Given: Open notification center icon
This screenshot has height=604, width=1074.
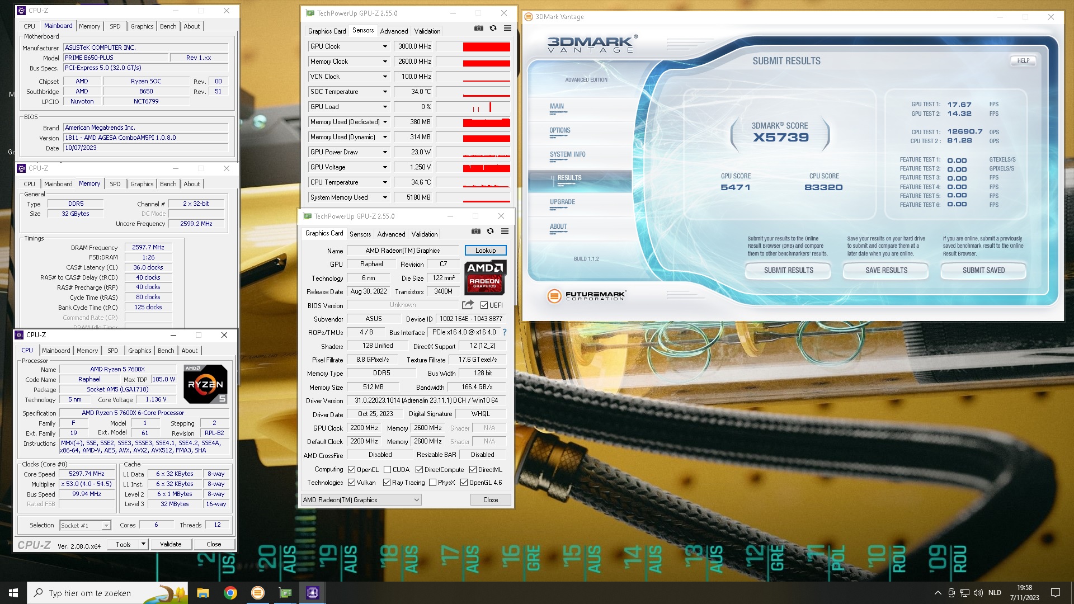Looking at the screenshot, I should point(1056,593).
